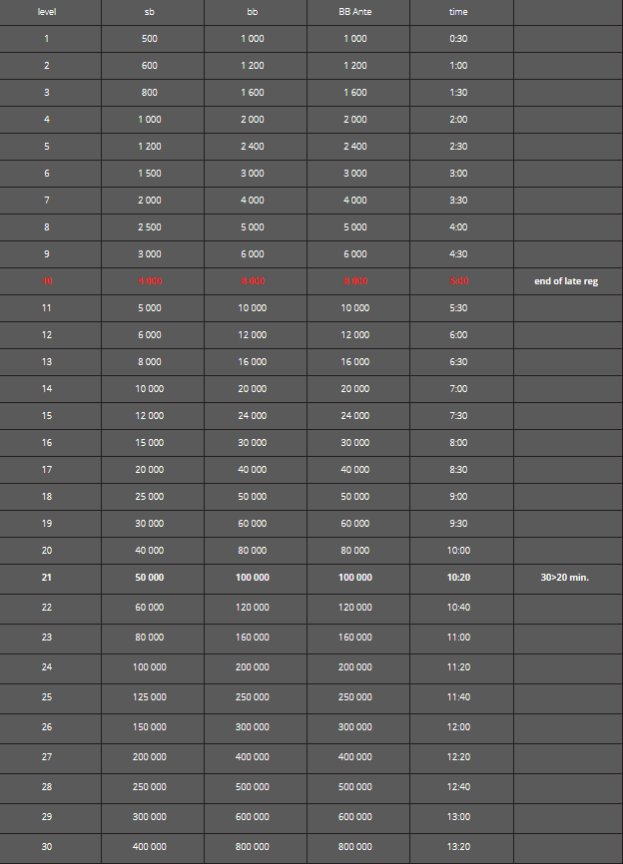Click small blind 2 500 in level 8
Viewport: 623px width, 864px height.
(150, 227)
